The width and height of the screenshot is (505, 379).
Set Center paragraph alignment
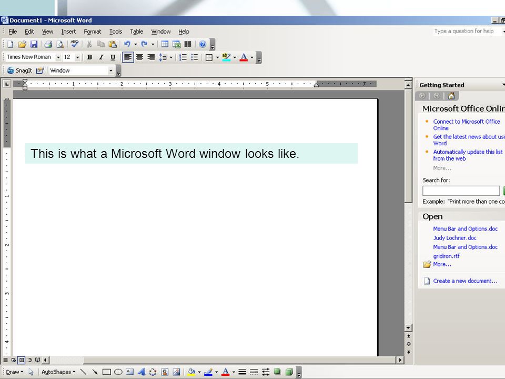point(139,57)
